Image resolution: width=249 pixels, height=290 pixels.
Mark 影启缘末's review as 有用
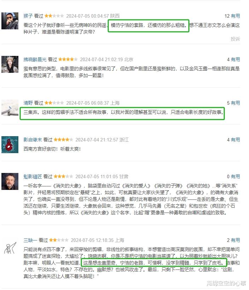[235, 140]
